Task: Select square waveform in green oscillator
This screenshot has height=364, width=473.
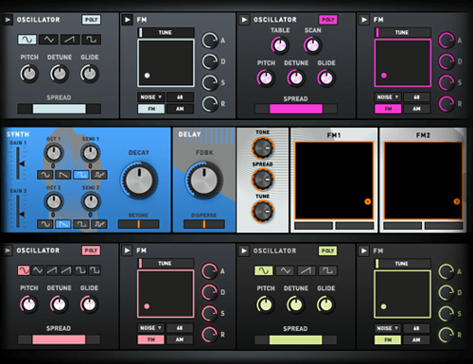Action: pos(327,270)
